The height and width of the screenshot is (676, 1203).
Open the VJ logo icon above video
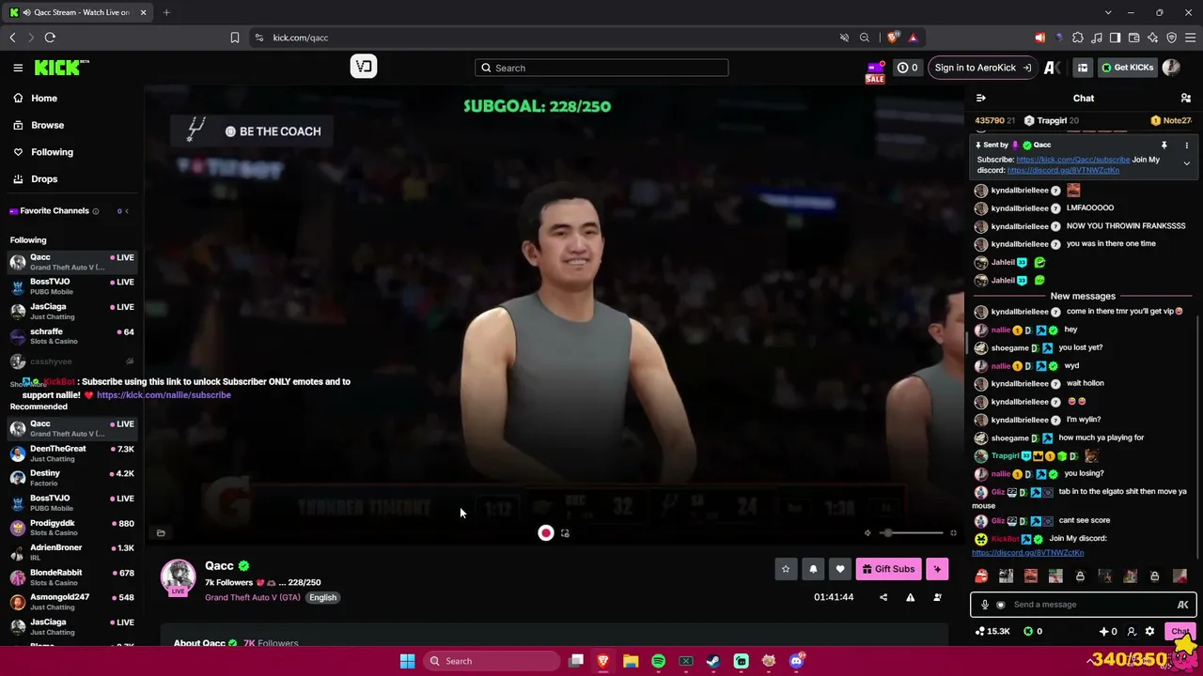pyautogui.click(x=364, y=67)
